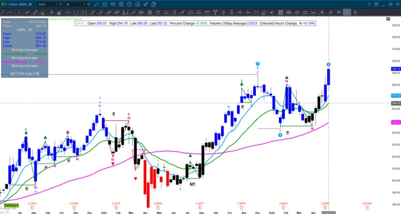The width and height of the screenshot is (401, 214).
Task: Select the horizontal line drawing tool
Action: click(11, 12)
